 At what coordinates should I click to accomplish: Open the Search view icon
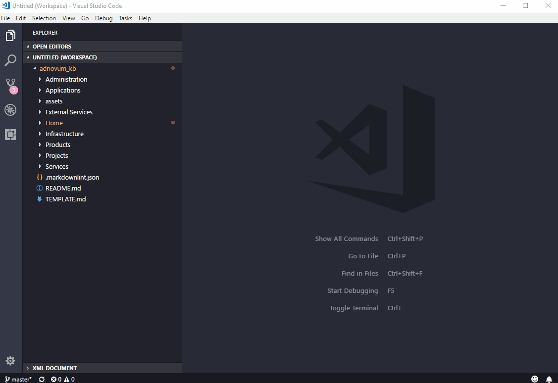(x=11, y=60)
